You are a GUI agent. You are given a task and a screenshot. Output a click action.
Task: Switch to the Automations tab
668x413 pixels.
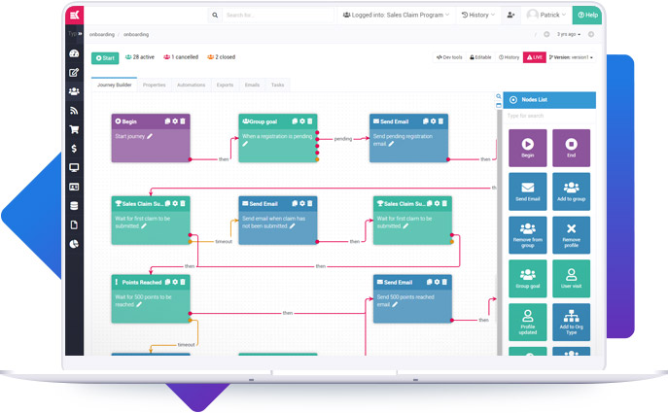191,86
